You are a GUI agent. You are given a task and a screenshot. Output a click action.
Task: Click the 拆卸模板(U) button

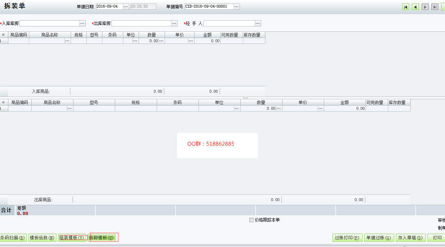point(101,238)
